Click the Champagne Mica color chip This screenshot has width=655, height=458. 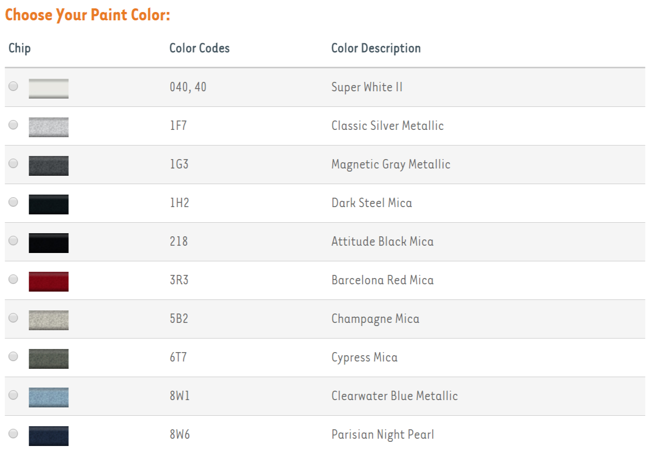pyautogui.click(x=49, y=320)
